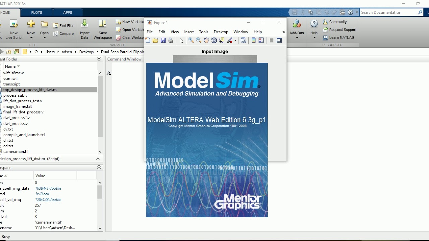Image resolution: width=429 pixels, height=241 pixels.
Task: Hide plot tools in the Figure 1 toolbar
Action: pos(271,41)
